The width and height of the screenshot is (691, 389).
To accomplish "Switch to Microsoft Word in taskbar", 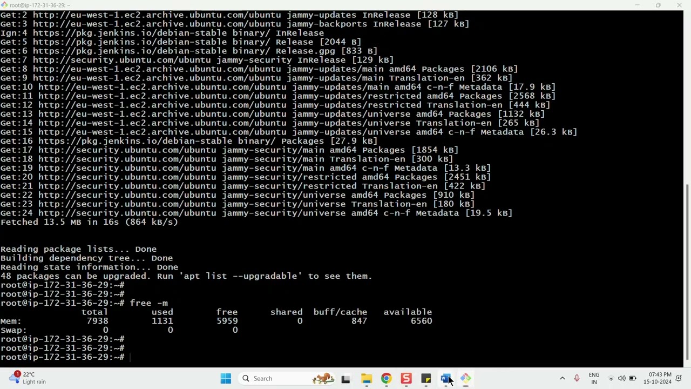I will coord(445,379).
